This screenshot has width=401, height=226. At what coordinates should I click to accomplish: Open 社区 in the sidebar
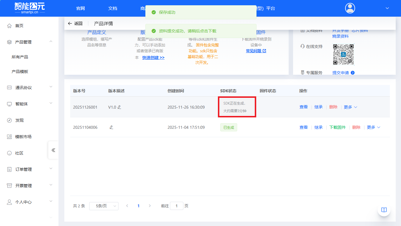coord(19,153)
